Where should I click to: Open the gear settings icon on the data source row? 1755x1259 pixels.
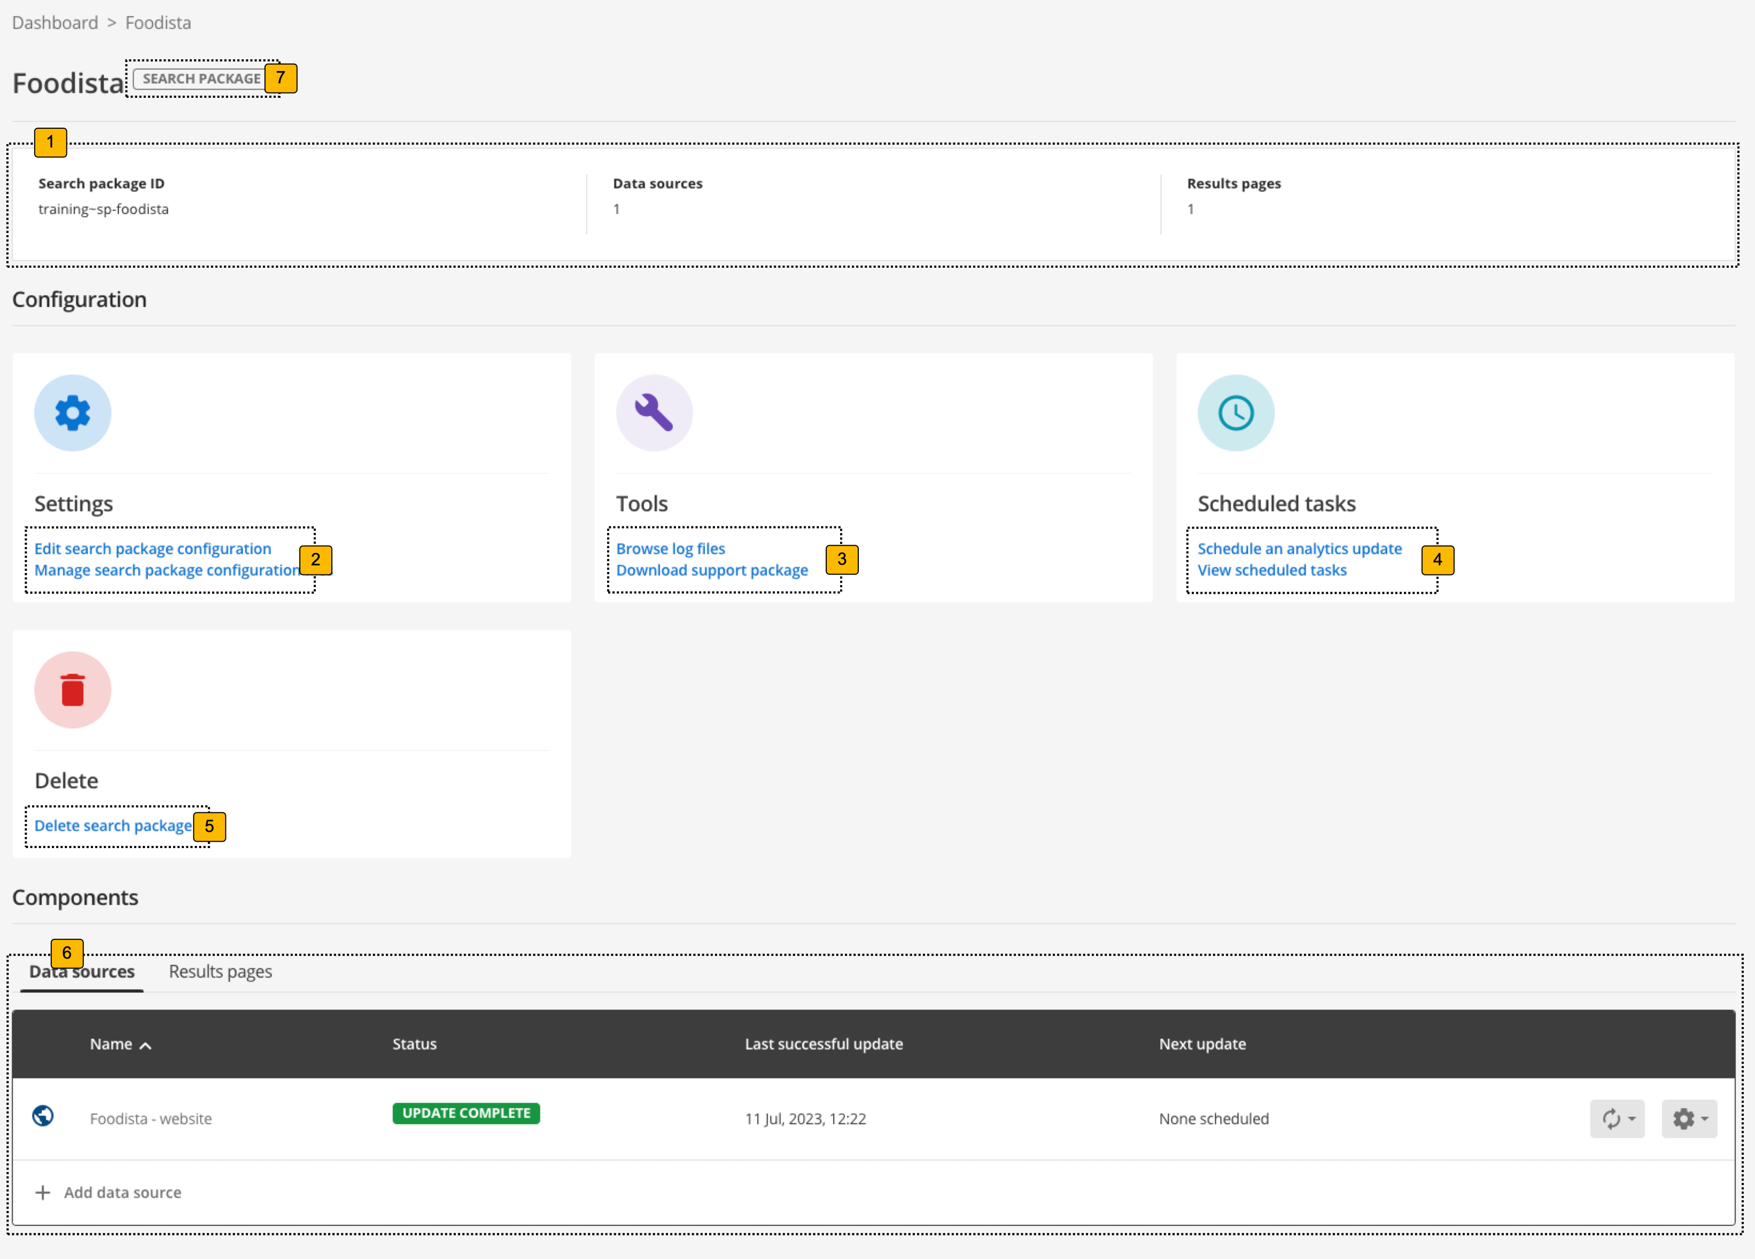coord(1684,1119)
